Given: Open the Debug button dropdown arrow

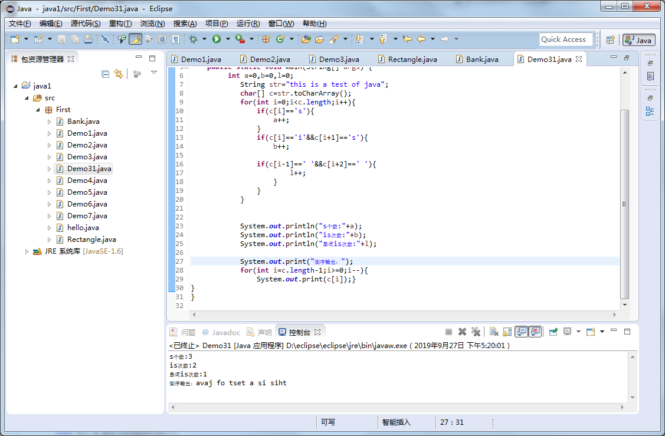Looking at the screenshot, I should pyautogui.click(x=204, y=40).
